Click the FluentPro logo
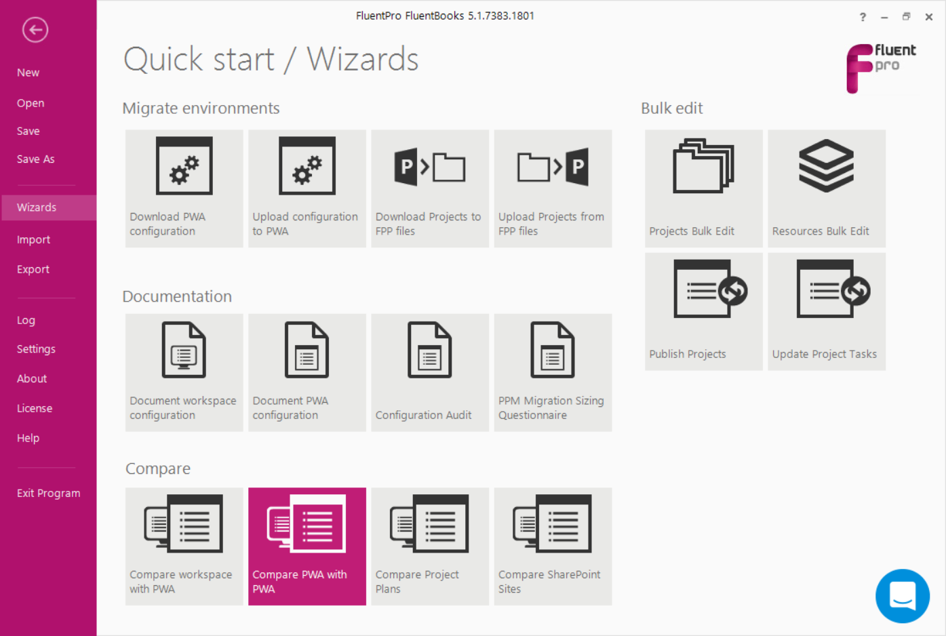 click(881, 68)
